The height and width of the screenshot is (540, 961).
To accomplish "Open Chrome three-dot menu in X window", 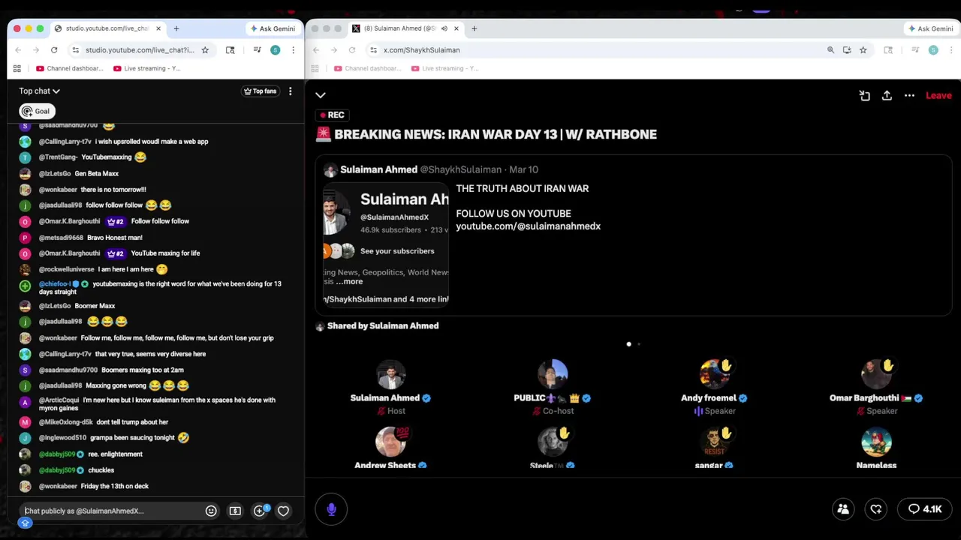I will pos(951,50).
